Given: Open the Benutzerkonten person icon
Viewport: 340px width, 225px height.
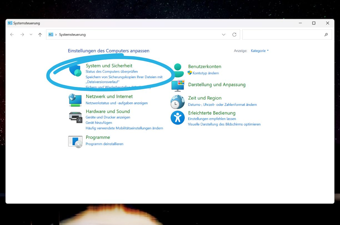Looking at the screenshot, I should [x=178, y=70].
